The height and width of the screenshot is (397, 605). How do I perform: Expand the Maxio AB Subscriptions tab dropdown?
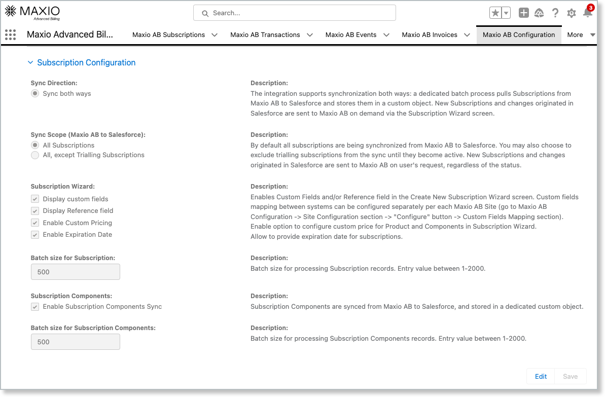pos(215,35)
